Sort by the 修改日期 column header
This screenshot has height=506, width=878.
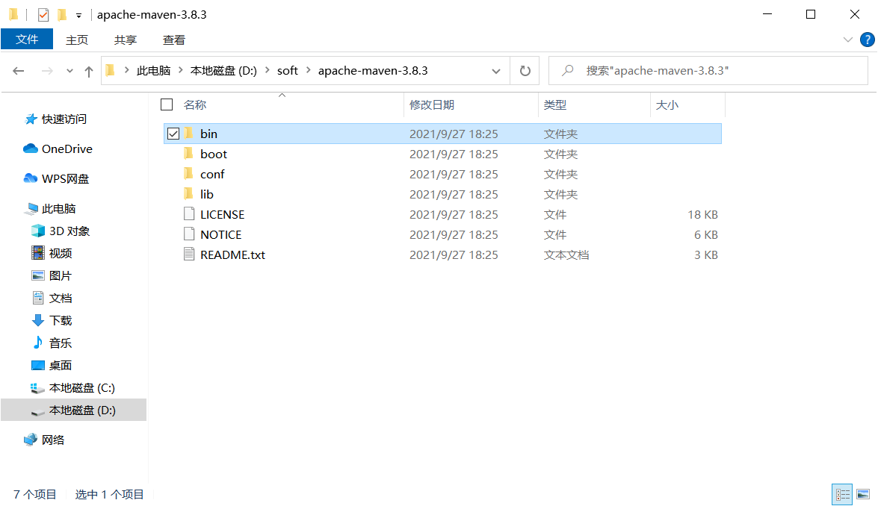coord(432,104)
